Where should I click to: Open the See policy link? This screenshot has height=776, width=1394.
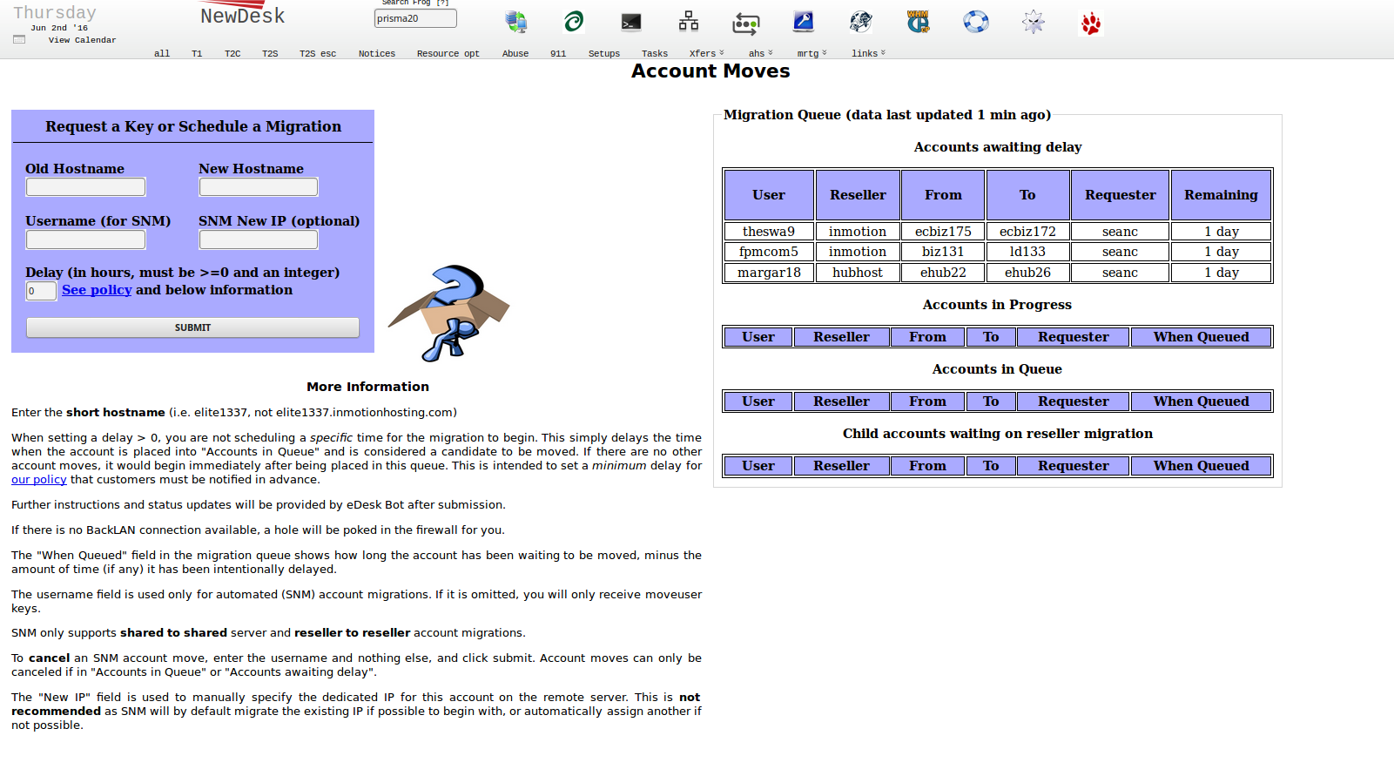pyautogui.click(x=97, y=290)
